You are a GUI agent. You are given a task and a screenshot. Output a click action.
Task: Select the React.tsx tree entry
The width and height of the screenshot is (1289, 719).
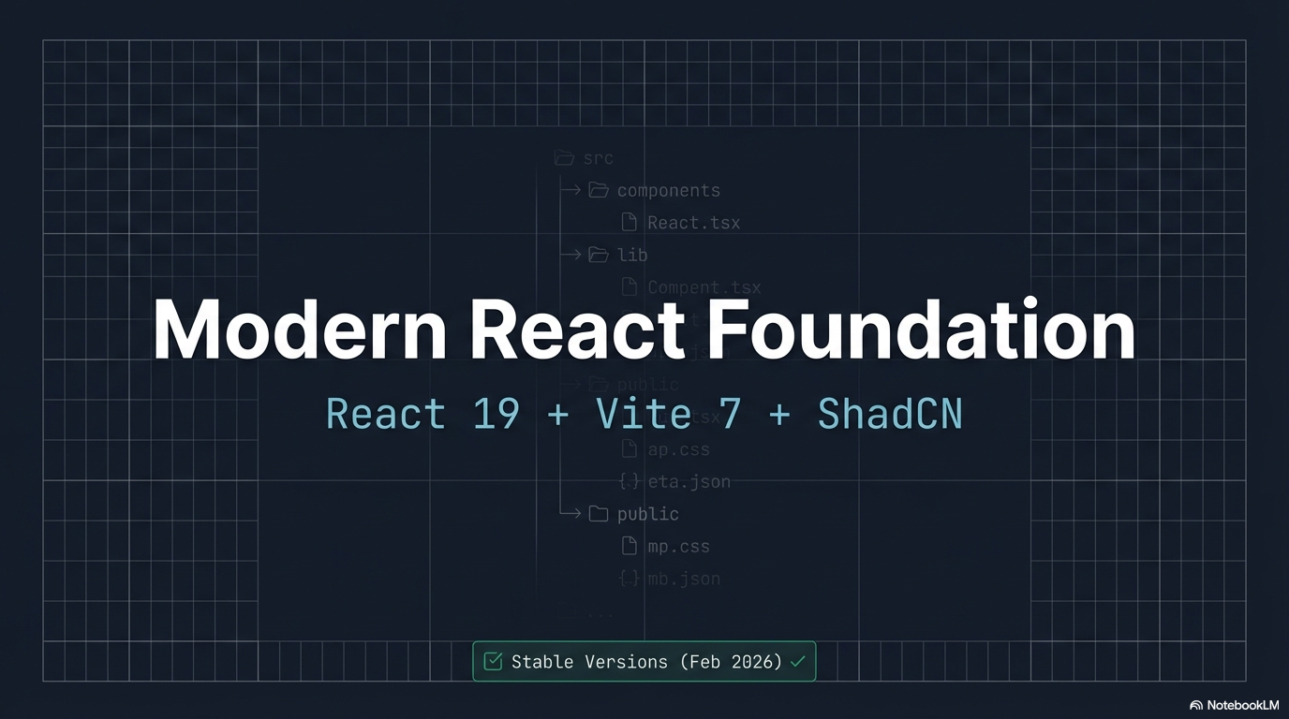692,222
